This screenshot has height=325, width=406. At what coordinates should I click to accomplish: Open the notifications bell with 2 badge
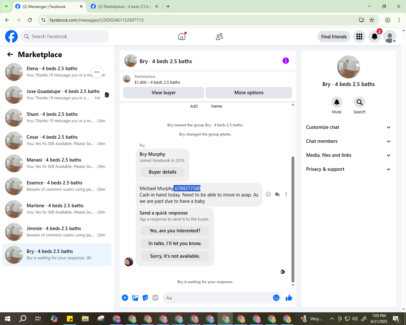(x=375, y=36)
